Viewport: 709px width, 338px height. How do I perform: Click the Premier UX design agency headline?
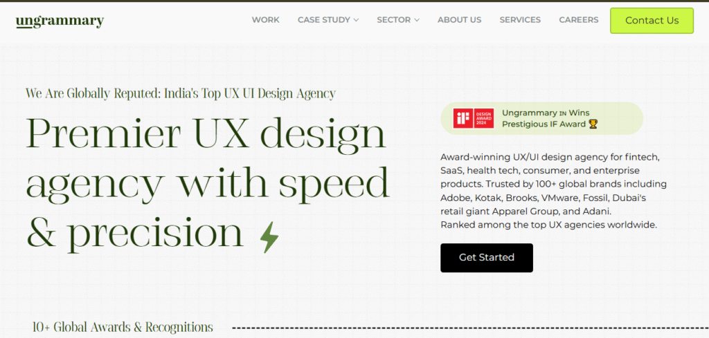(208, 183)
